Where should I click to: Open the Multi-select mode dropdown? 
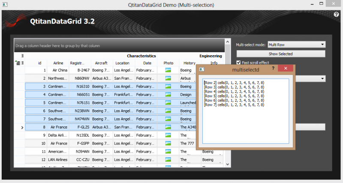(x=297, y=45)
